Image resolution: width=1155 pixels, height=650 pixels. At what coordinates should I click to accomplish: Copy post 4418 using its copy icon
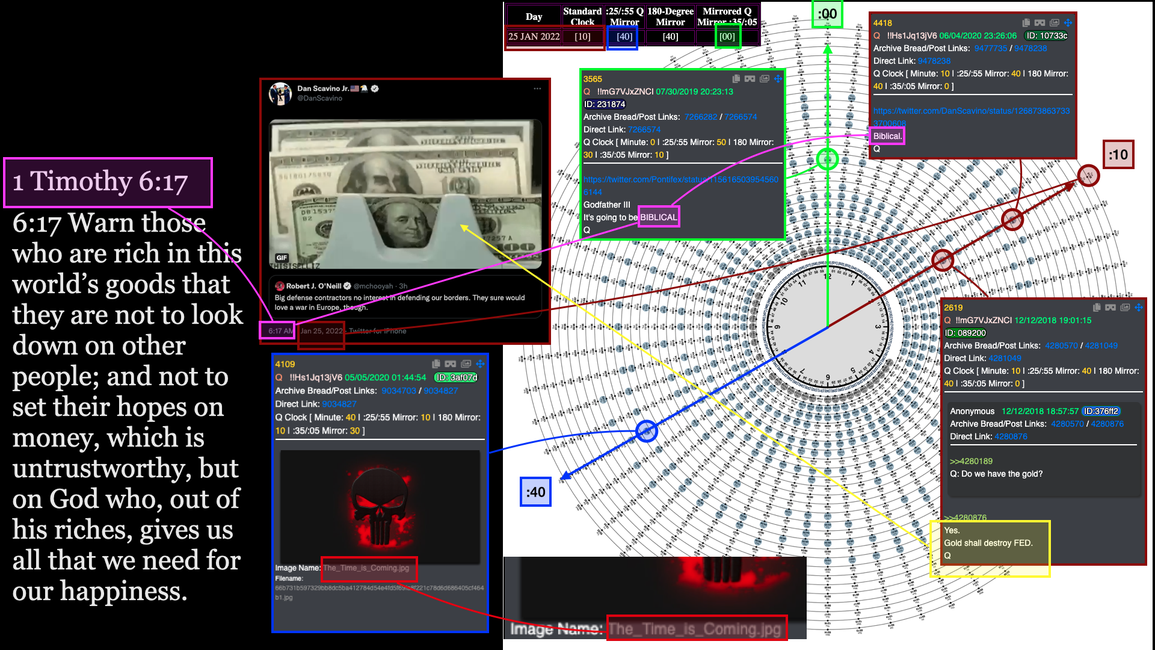point(1026,23)
